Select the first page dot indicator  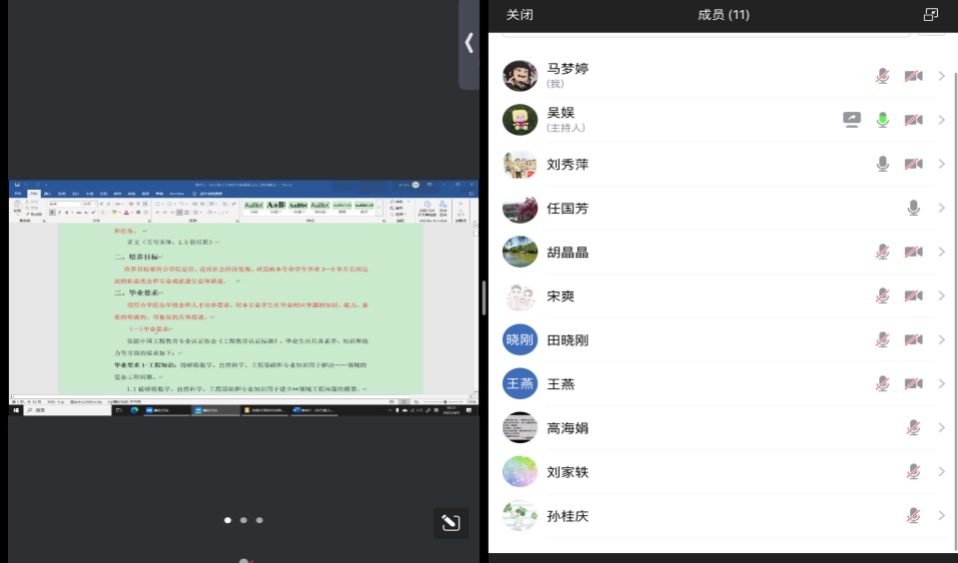coord(228,520)
